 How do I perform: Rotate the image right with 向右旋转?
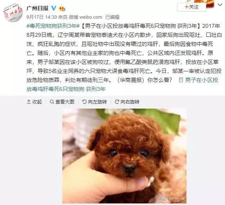click(x=127, y=102)
